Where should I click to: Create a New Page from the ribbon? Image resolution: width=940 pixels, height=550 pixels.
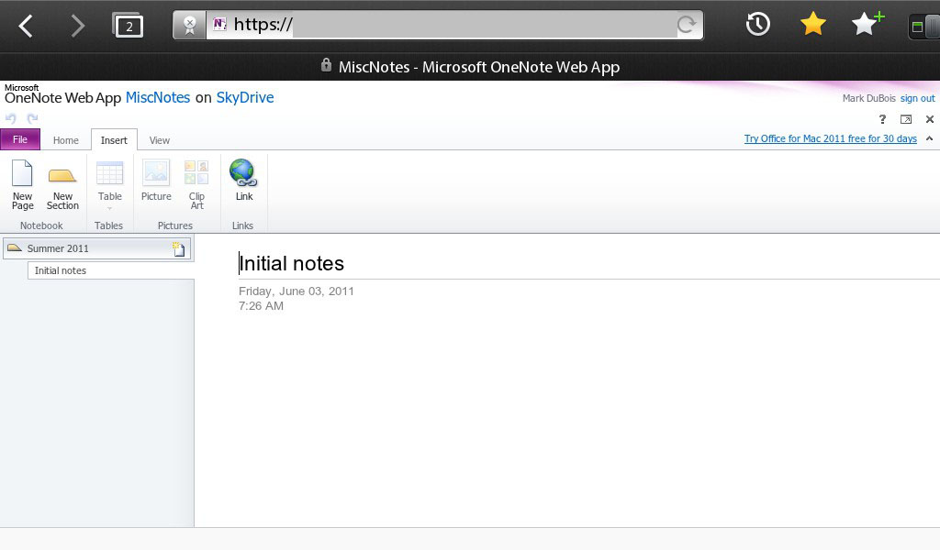[x=23, y=184]
